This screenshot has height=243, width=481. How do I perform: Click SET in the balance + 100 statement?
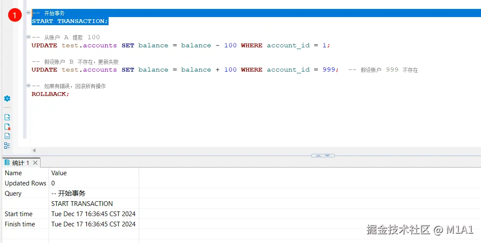point(128,69)
